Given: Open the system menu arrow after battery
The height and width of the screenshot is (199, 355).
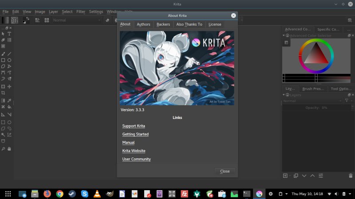Looking at the screenshot, I should (x=350, y=194).
